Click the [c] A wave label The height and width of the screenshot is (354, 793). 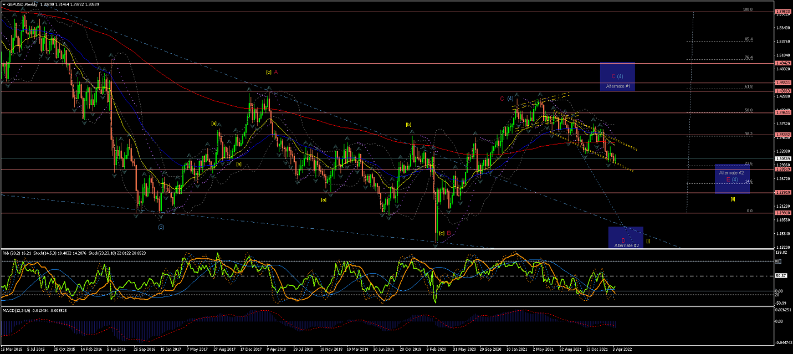pos(272,72)
